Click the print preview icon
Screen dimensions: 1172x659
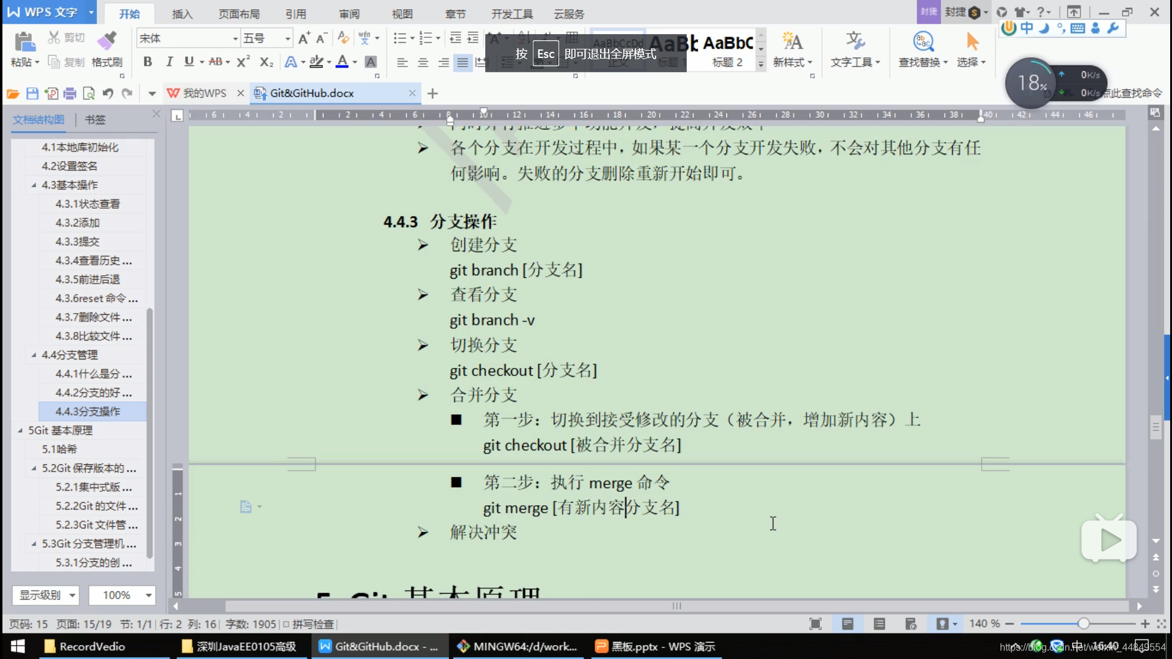click(x=89, y=93)
